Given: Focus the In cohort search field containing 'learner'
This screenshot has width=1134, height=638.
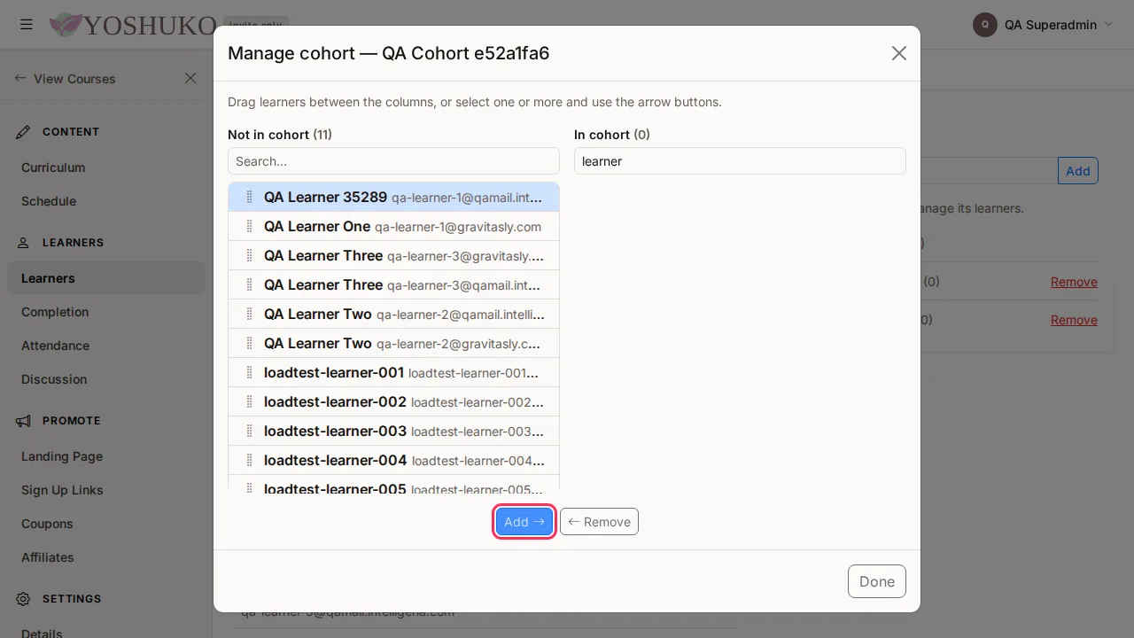Looking at the screenshot, I should coord(740,161).
